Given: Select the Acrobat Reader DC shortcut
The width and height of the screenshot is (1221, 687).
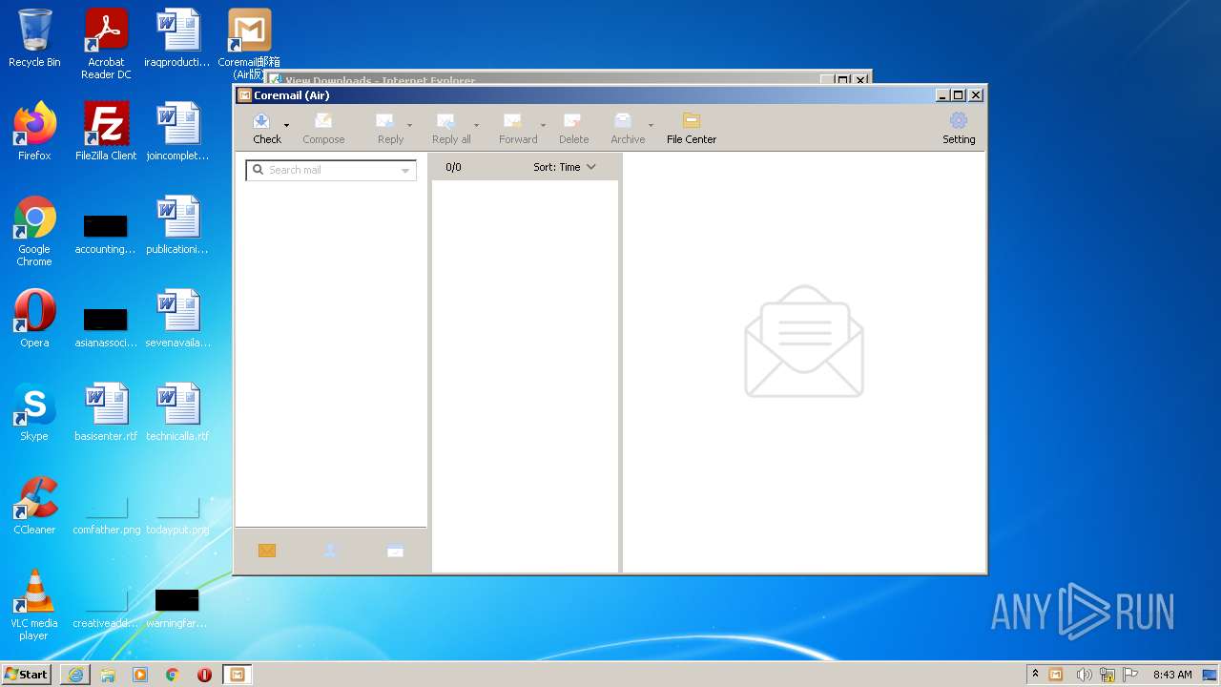Looking at the screenshot, I should (x=106, y=44).
